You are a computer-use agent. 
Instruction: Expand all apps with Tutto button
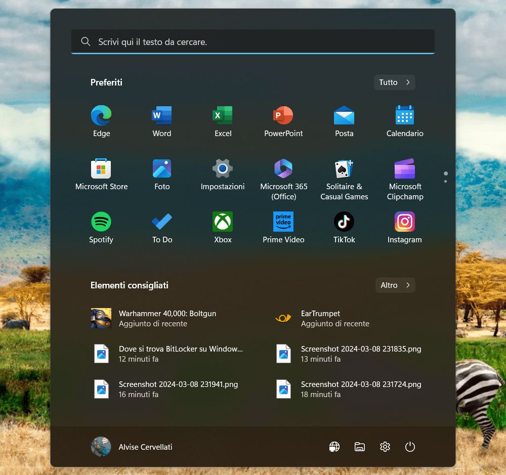pyautogui.click(x=394, y=82)
